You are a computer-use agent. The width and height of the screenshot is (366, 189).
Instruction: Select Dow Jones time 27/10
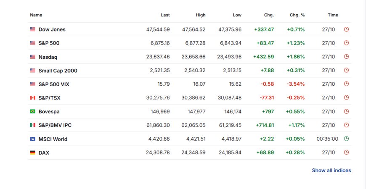coord(329,29)
